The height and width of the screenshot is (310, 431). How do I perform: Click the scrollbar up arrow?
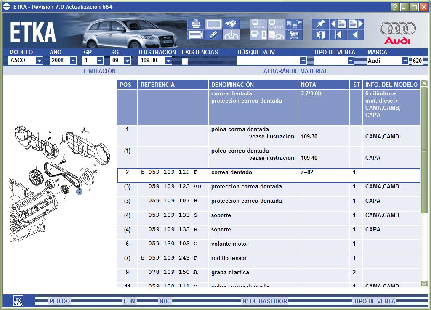point(424,83)
